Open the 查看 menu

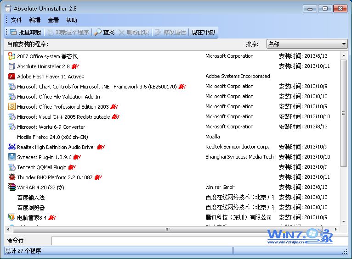(53, 20)
